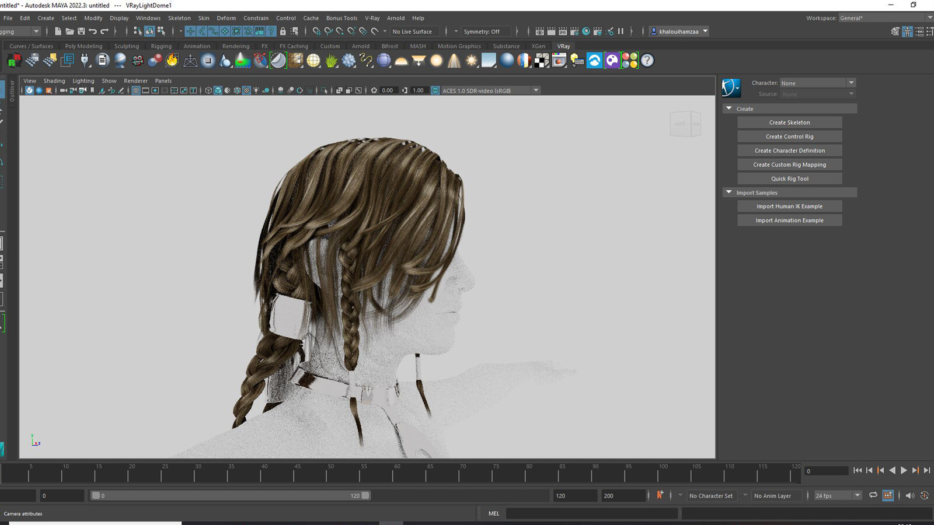The width and height of the screenshot is (934, 525).
Task: Click the blue Chaos Cloud shelf icon
Action: point(594,60)
